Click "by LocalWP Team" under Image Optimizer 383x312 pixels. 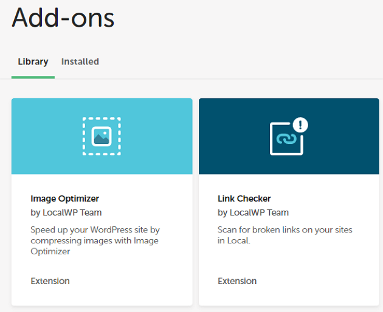click(66, 212)
